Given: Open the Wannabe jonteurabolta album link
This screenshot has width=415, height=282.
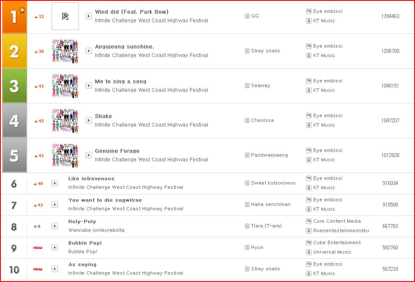Looking at the screenshot, I should tap(96, 230).
